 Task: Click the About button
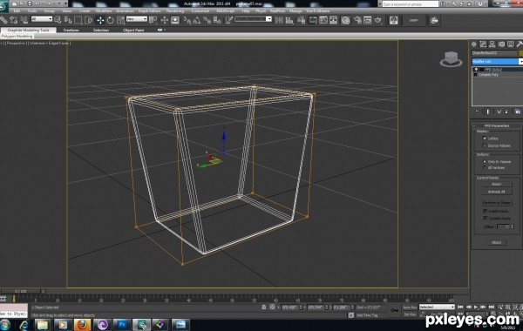(x=496, y=242)
